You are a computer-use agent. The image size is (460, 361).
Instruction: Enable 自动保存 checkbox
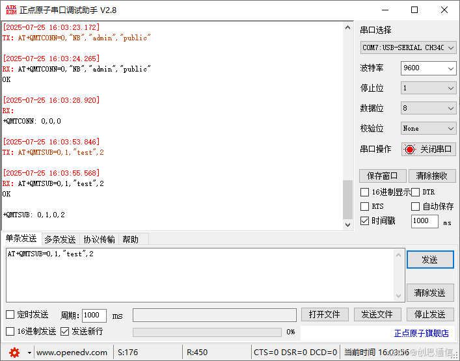point(415,206)
